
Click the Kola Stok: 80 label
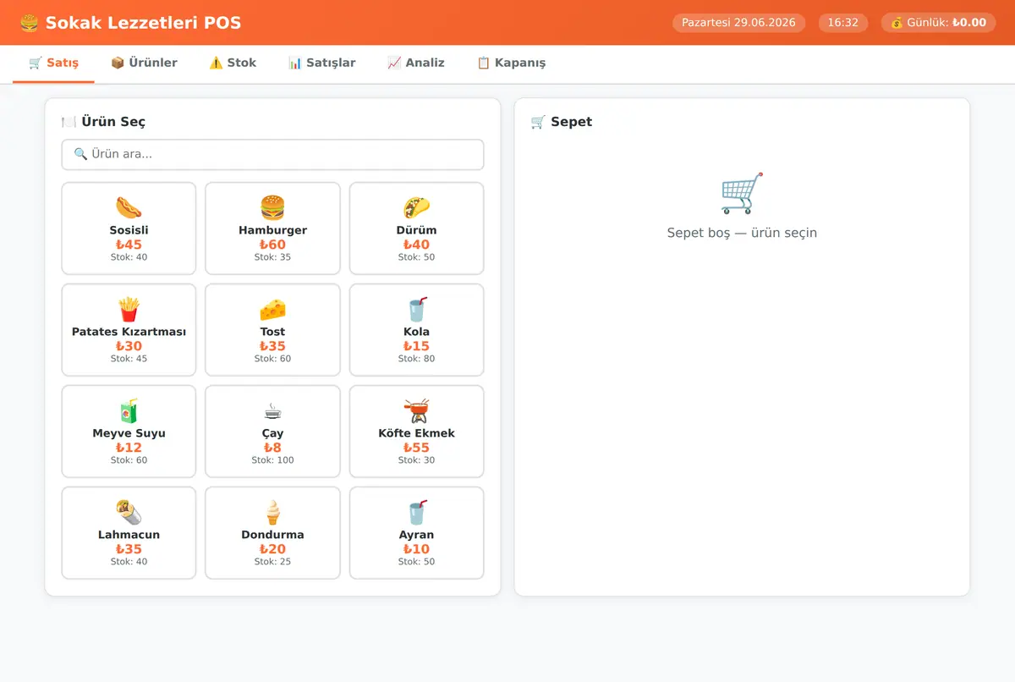point(416,359)
